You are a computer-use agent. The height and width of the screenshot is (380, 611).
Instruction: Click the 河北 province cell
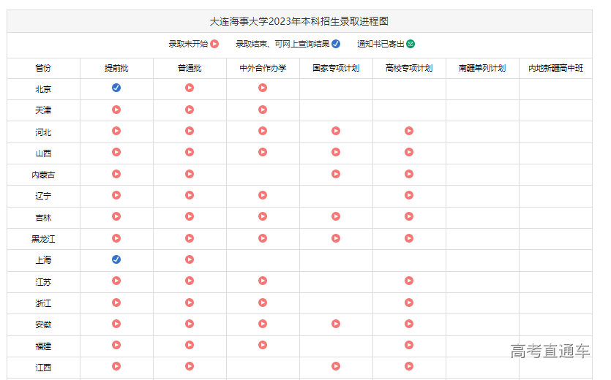pos(43,132)
